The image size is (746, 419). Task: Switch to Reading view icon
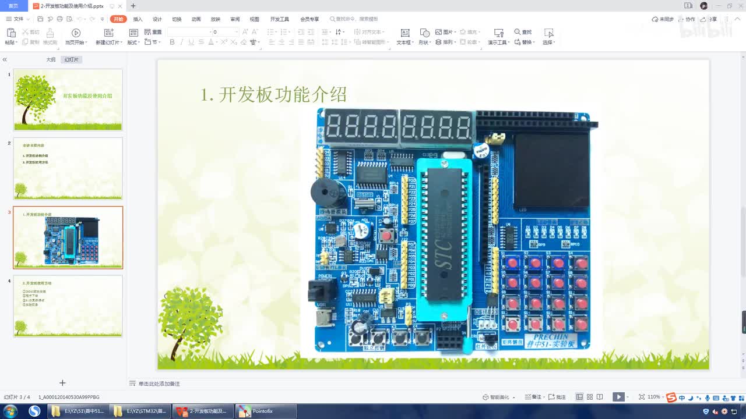600,397
